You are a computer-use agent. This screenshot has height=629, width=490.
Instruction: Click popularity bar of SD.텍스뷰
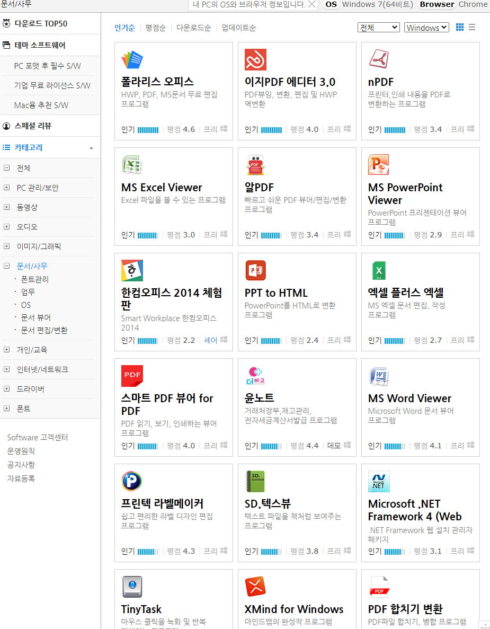271,552
